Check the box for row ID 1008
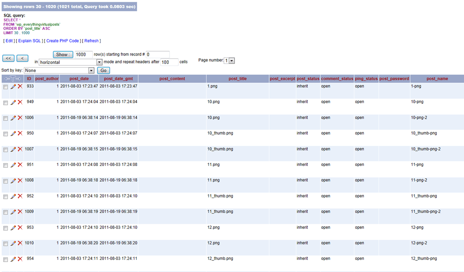Image resolution: width=464 pixels, height=272 pixels. [5, 181]
